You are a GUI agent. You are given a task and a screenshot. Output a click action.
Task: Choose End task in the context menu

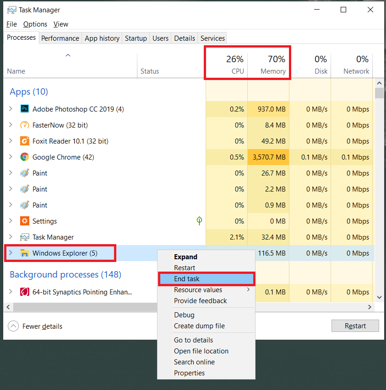[x=206, y=279]
